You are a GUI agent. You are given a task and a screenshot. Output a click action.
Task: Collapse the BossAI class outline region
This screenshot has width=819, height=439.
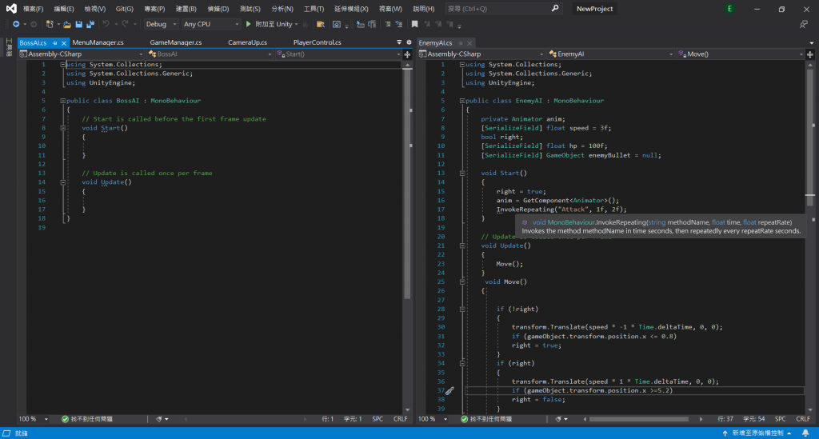[62, 102]
